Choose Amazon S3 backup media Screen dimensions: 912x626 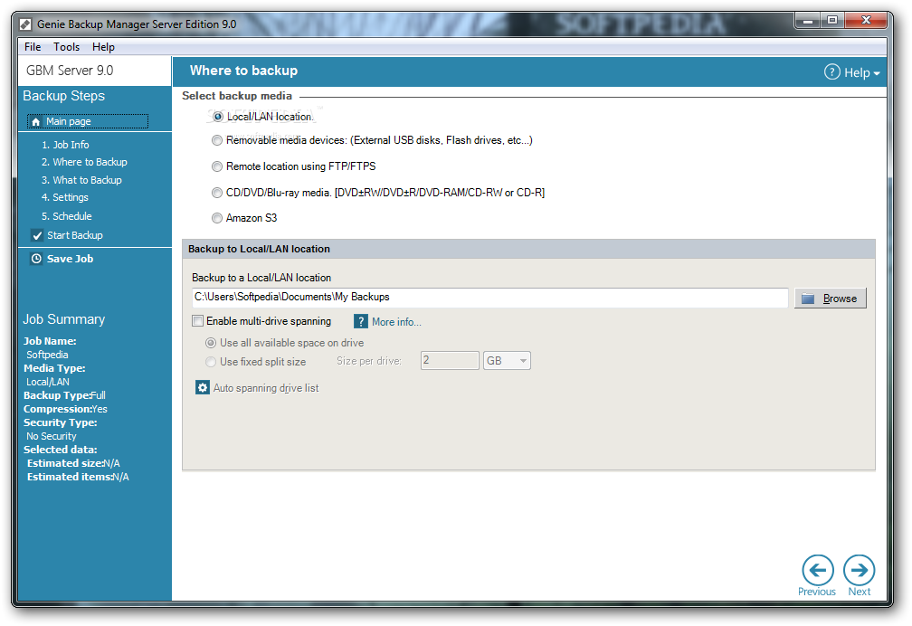point(217,218)
